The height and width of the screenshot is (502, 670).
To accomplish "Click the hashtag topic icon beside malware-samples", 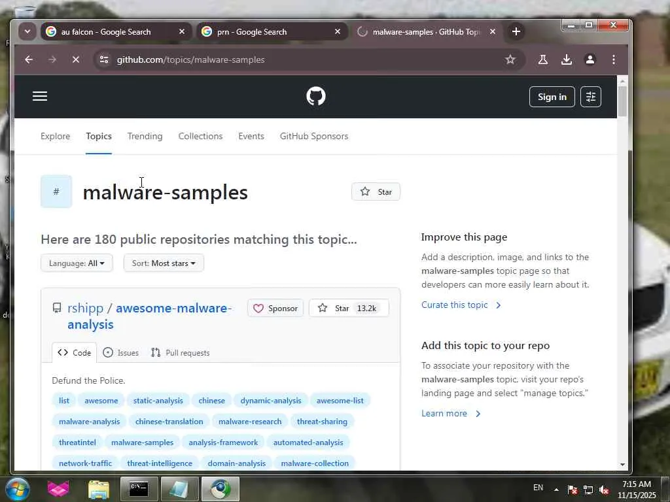I will pos(56,192).
